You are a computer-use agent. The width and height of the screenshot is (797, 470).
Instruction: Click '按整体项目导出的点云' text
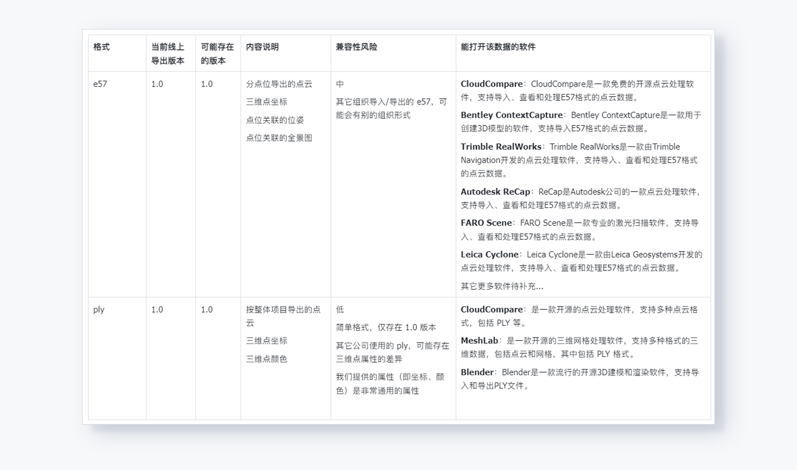point(283,316)
